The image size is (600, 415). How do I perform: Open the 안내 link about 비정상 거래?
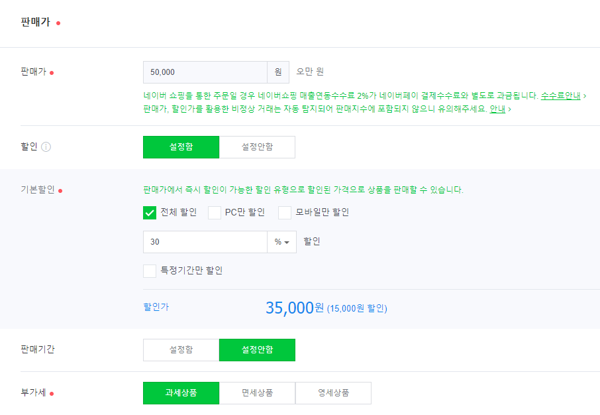pos(497,109)
